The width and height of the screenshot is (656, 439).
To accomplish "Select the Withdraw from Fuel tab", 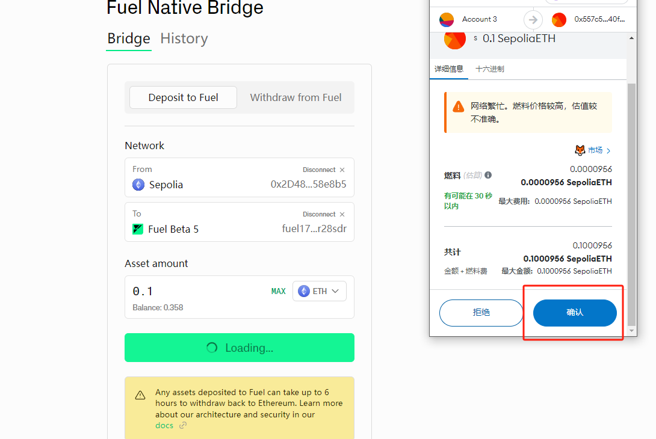I will point(296,97).
